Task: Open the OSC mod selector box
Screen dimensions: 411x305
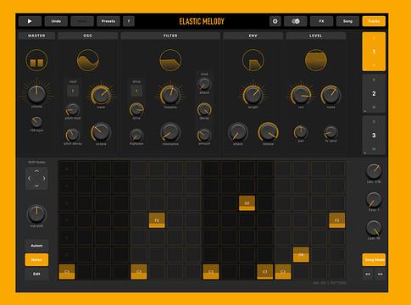Action: tap(73, 91)
